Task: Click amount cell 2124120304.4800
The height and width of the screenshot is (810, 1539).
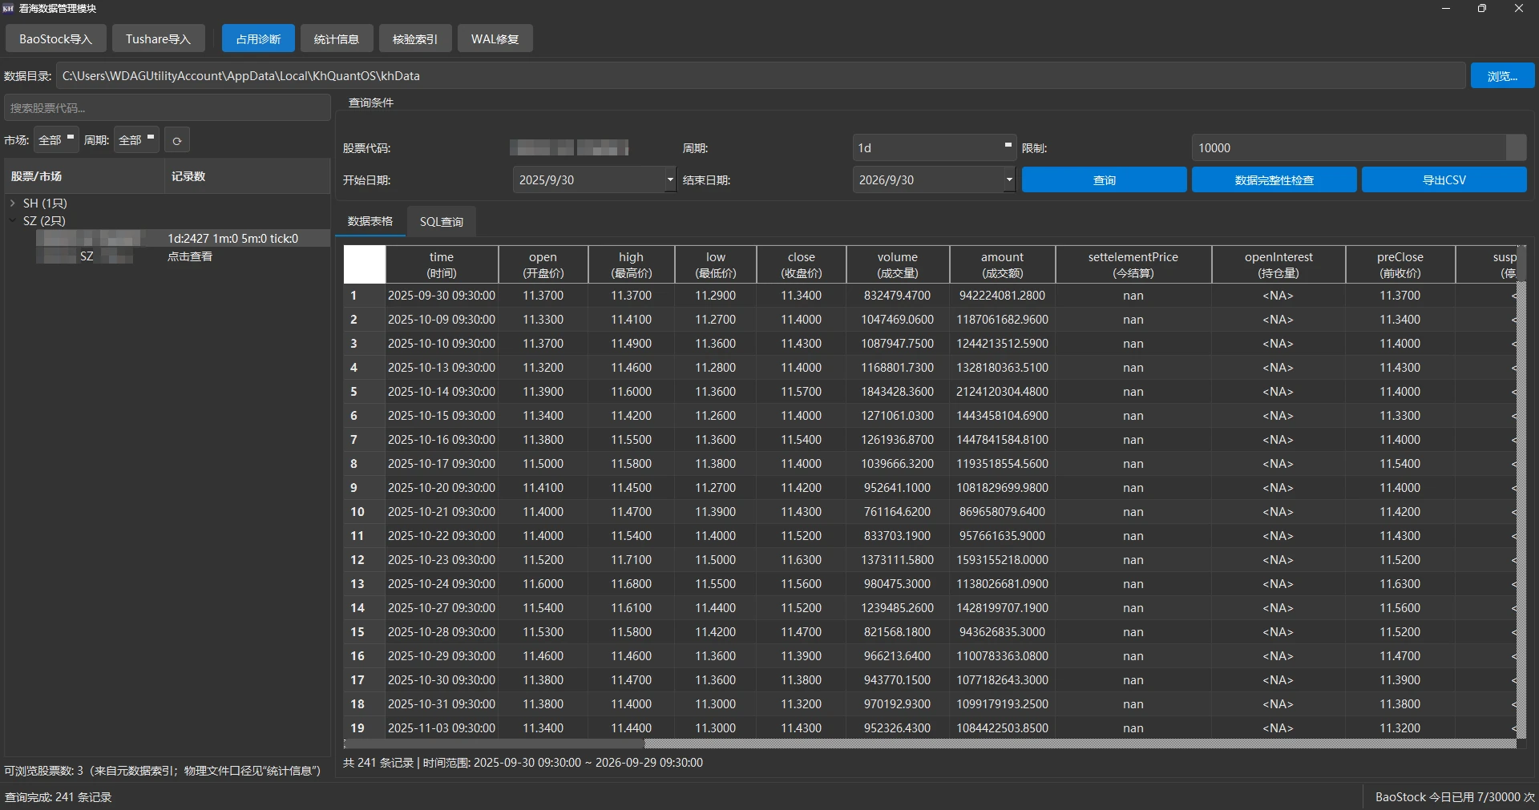Action: click(1003, 392)
